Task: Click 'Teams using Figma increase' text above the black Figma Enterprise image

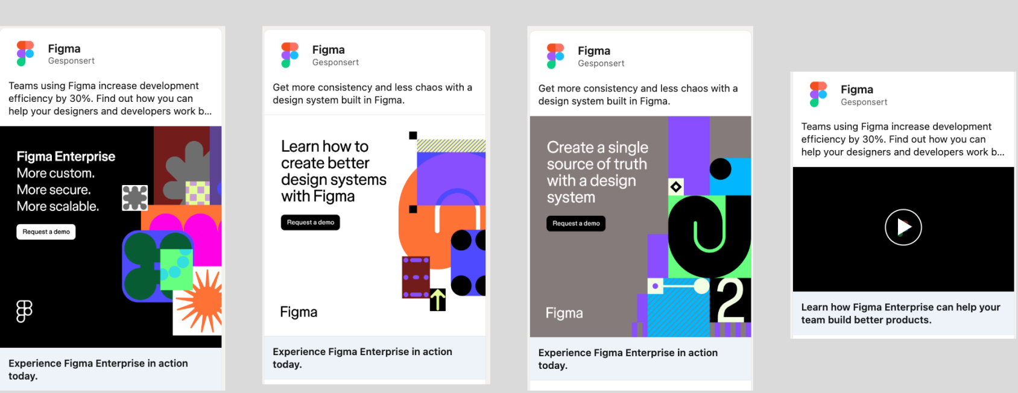Action: (110, 98)
